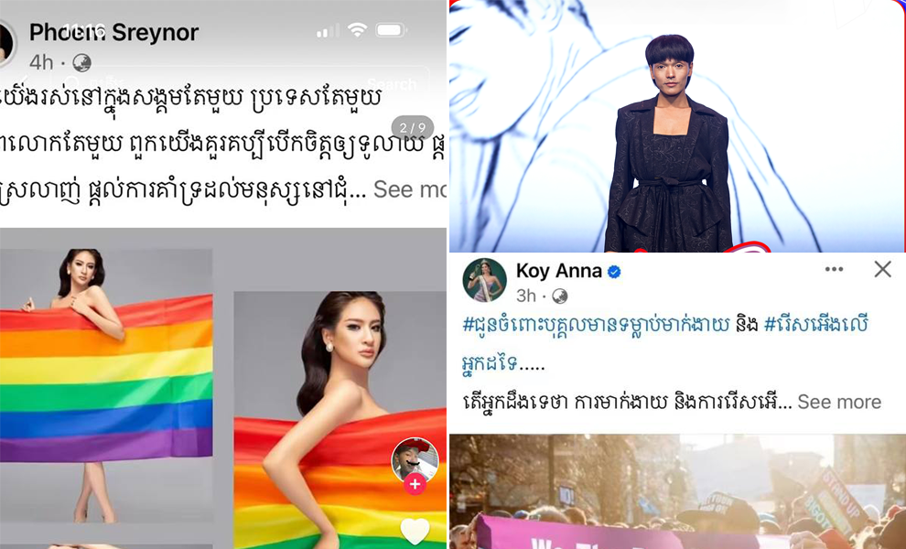This screenshot has width=906, height=549.
Task: Open Koy Anna's profile name link
Action: tap(559, 271)
